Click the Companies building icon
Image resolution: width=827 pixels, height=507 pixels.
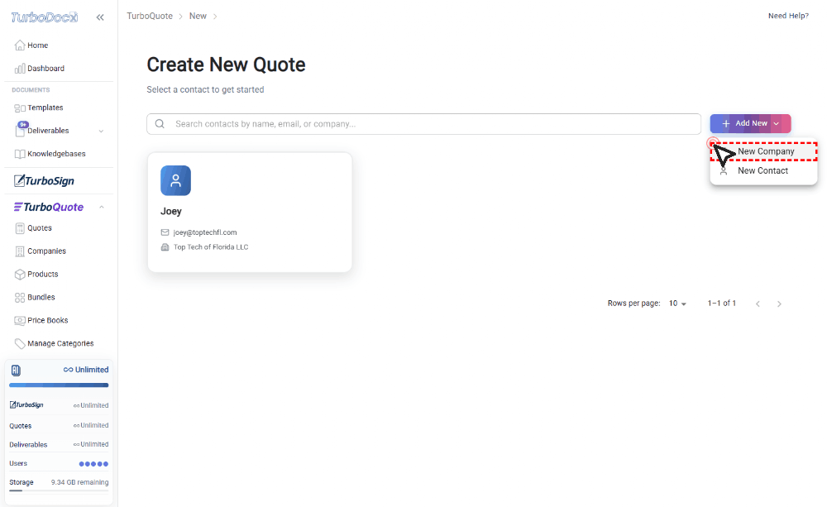[20, 251]
